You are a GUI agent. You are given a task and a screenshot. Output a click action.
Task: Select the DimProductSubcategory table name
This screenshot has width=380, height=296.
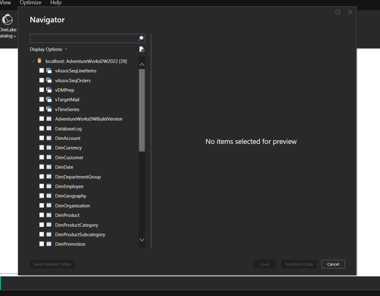point(80,235)
